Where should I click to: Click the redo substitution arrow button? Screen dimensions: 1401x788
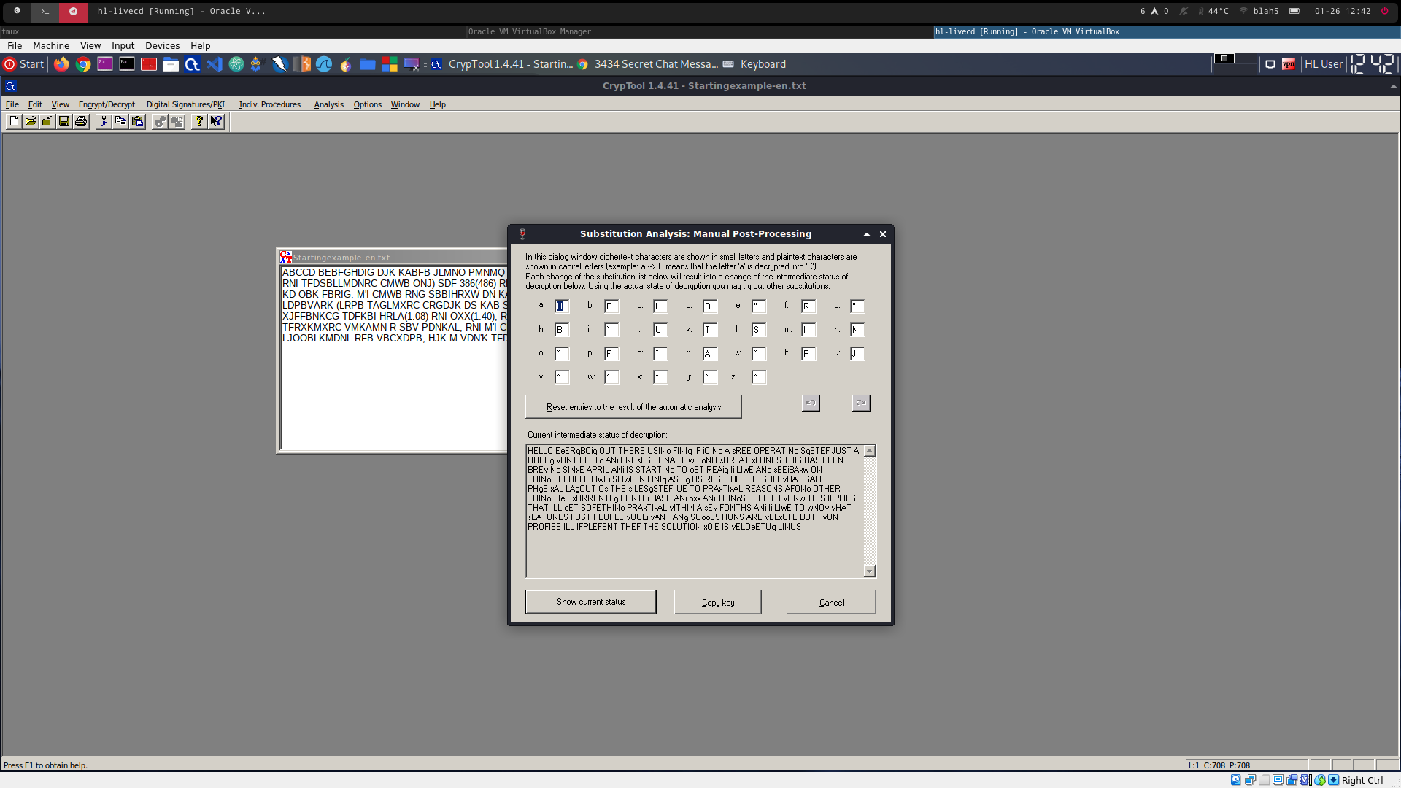click(861, 403)
